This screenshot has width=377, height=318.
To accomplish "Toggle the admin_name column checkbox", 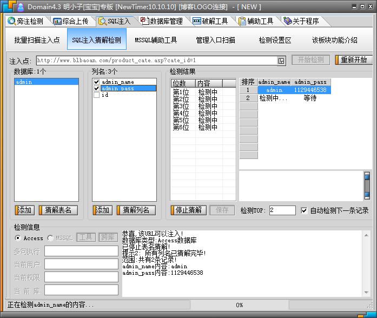I will (x=97, y=82).
